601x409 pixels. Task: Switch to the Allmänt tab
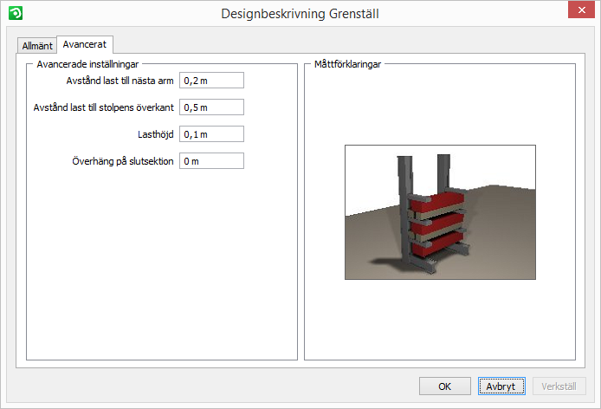pyautogui.click(x=37, y=46)
